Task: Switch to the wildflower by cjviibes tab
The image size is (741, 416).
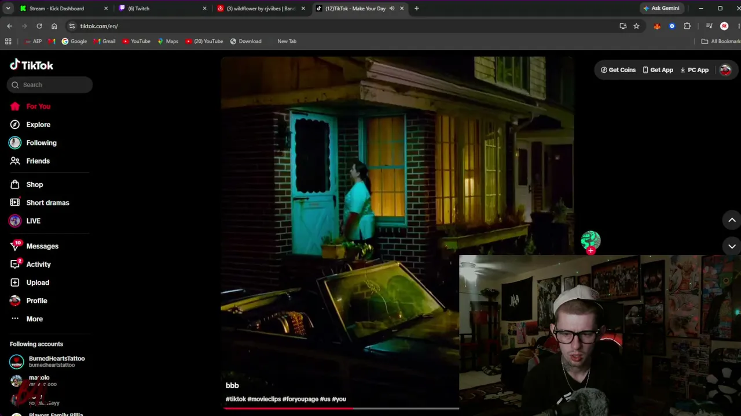Action: point(261,9)
